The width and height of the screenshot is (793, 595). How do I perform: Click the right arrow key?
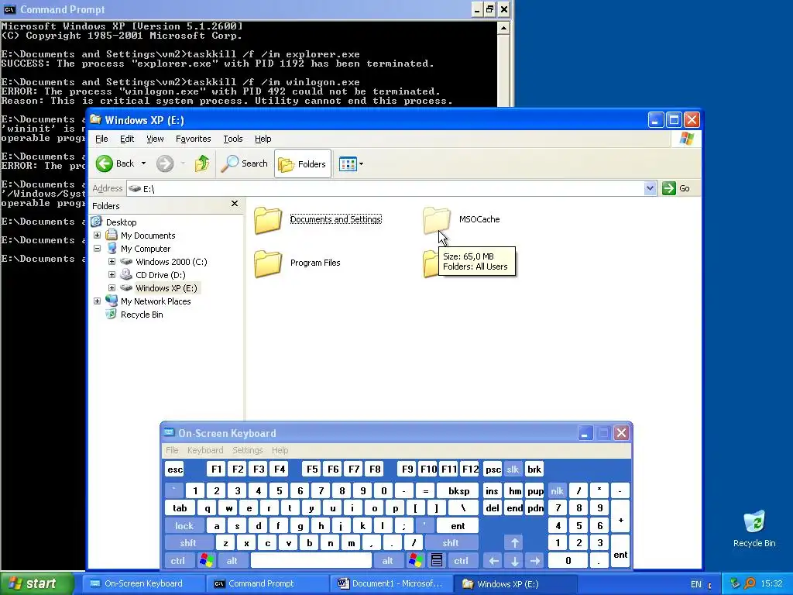pos(535,561)
